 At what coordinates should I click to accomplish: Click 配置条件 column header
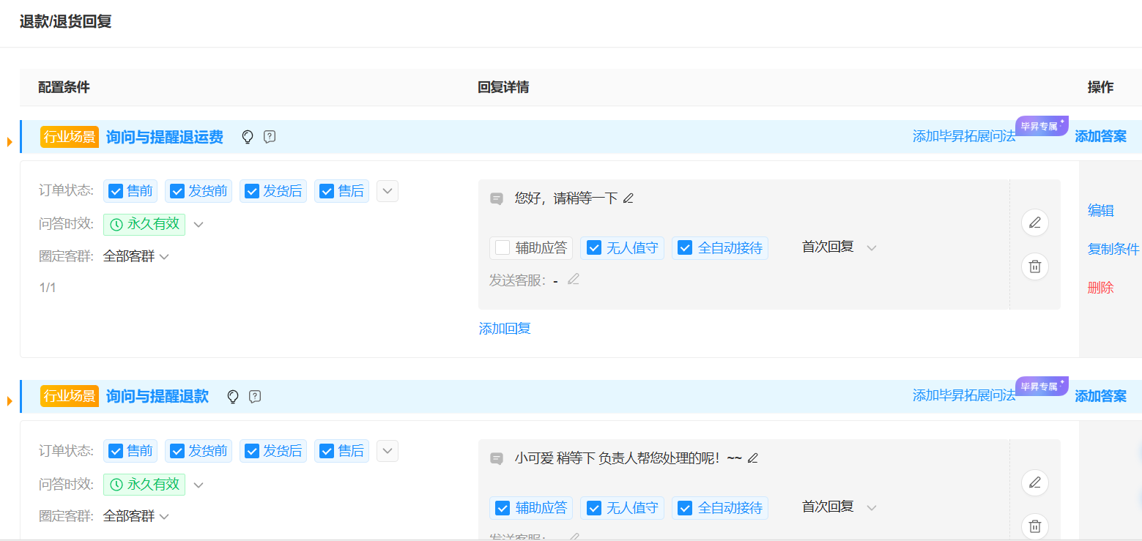tap(64, 87)
